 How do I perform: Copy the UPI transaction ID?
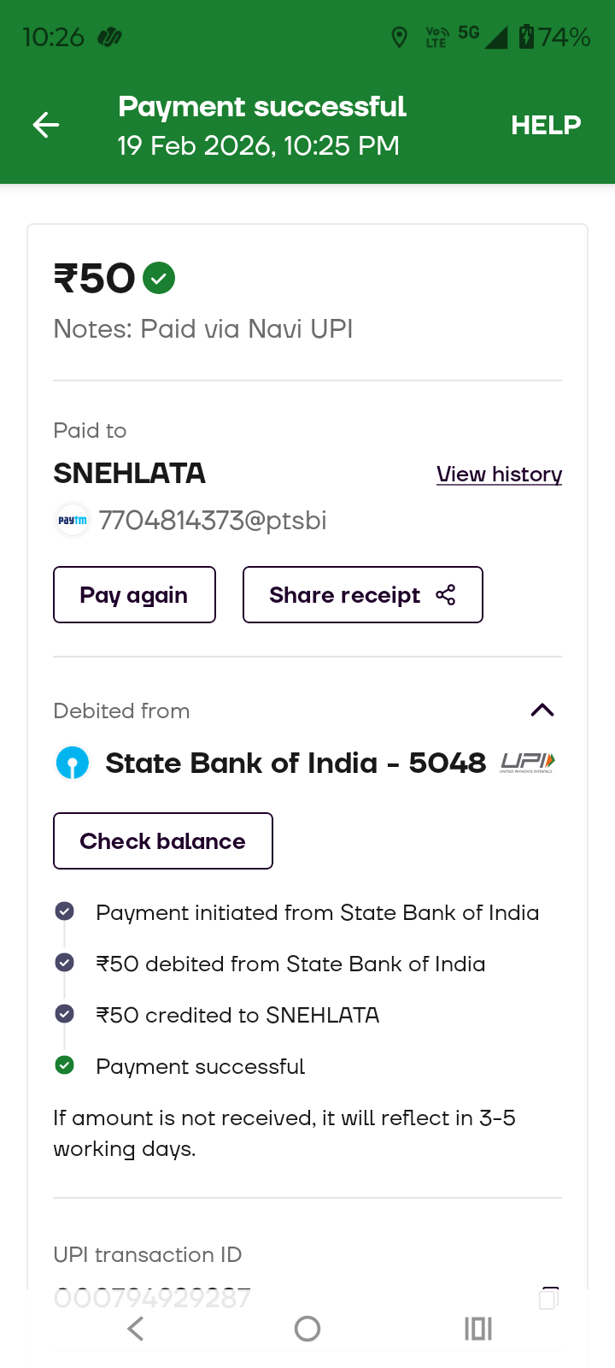coord(549,1298)
